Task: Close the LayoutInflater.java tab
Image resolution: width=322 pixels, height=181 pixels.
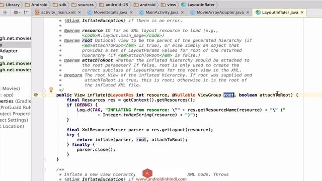Action: coord(302,12)
